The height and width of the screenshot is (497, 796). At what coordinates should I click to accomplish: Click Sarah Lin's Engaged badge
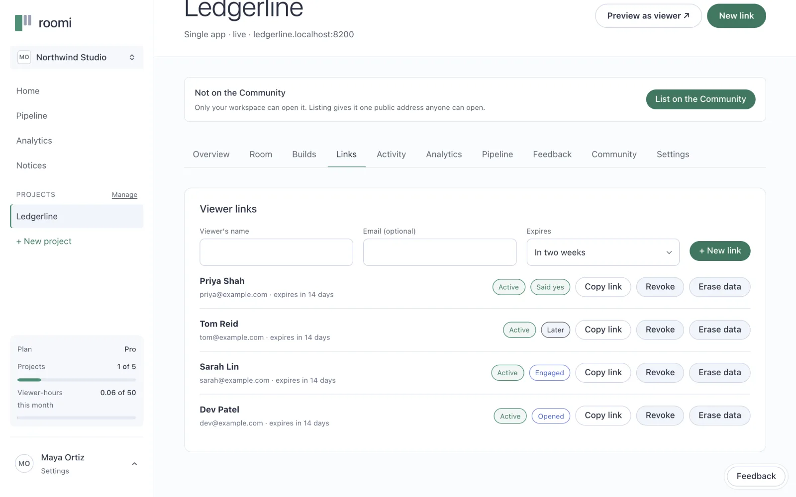click(549, 373)
